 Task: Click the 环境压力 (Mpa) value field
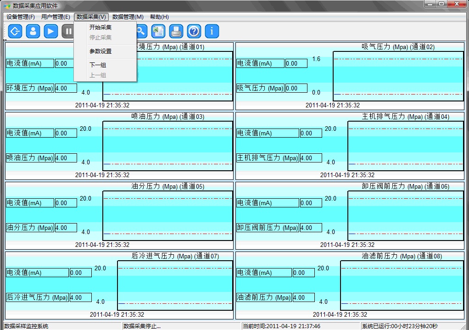click(x=66, y=88)
